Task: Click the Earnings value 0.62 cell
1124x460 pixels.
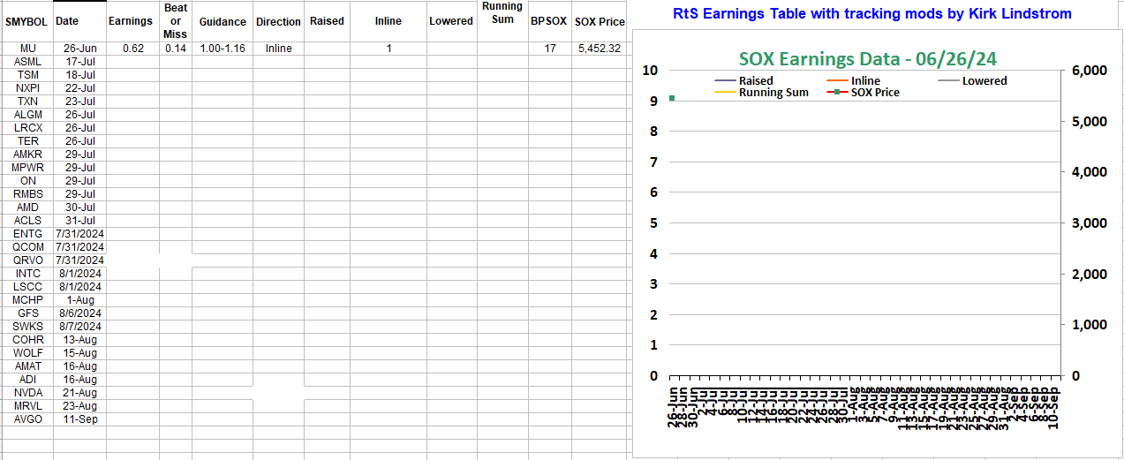Action: [133, 49]
